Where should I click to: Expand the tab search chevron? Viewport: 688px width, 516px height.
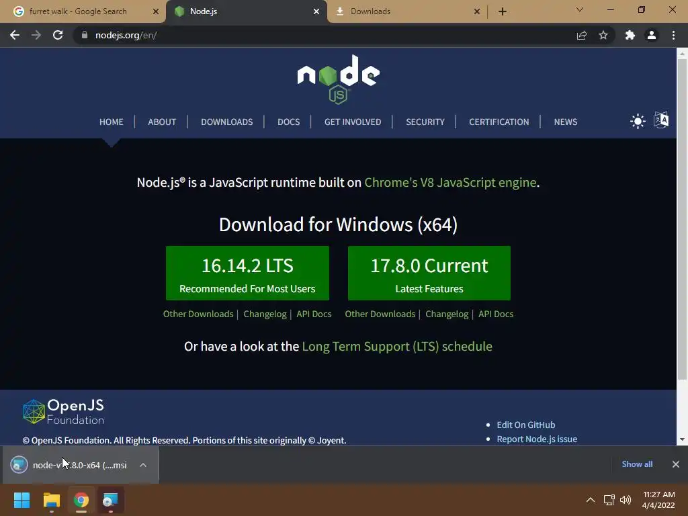(x=580, y=9)
